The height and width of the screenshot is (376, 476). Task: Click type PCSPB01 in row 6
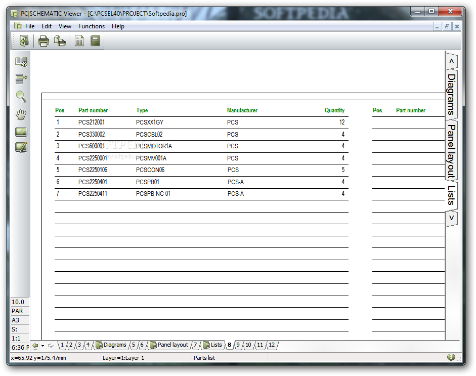click(148, 182)
